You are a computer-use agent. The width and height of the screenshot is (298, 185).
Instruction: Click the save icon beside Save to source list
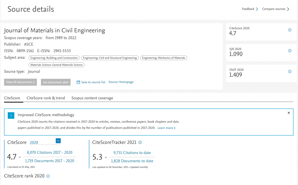[x=78, y=82]
